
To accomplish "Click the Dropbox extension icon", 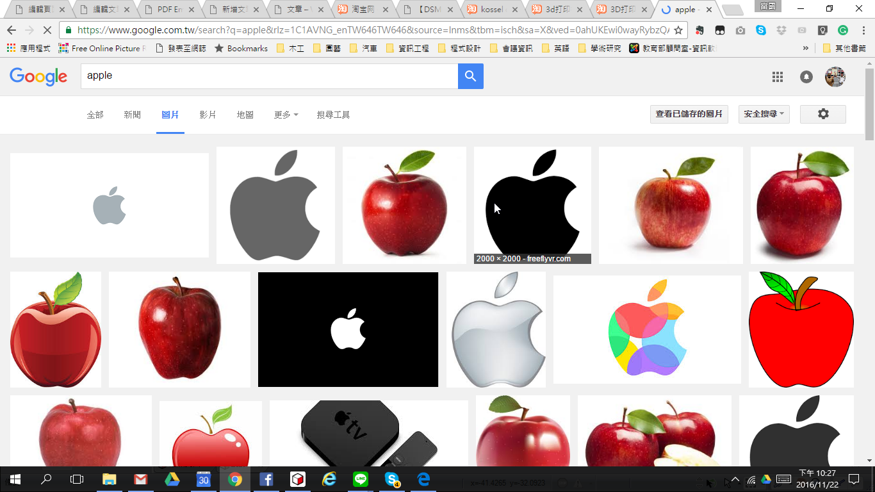I will coord(781,30).
